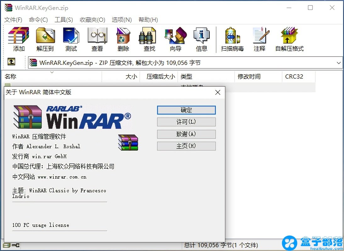Screen dimensions: 344x251
Task: Click the 添加 (Add) toolbar icon
Action: click(x=19, y=39)
